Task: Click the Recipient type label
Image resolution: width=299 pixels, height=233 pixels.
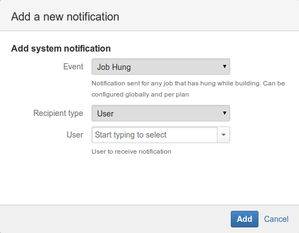Action: tap(58, 113)
